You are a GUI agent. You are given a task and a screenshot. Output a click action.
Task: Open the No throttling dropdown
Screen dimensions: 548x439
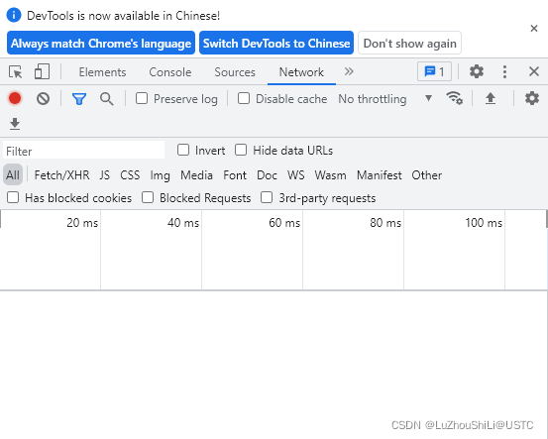[x=385, y=99]
